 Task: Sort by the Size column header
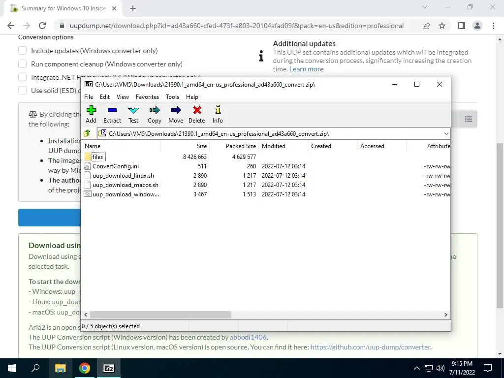click(185, 146)
